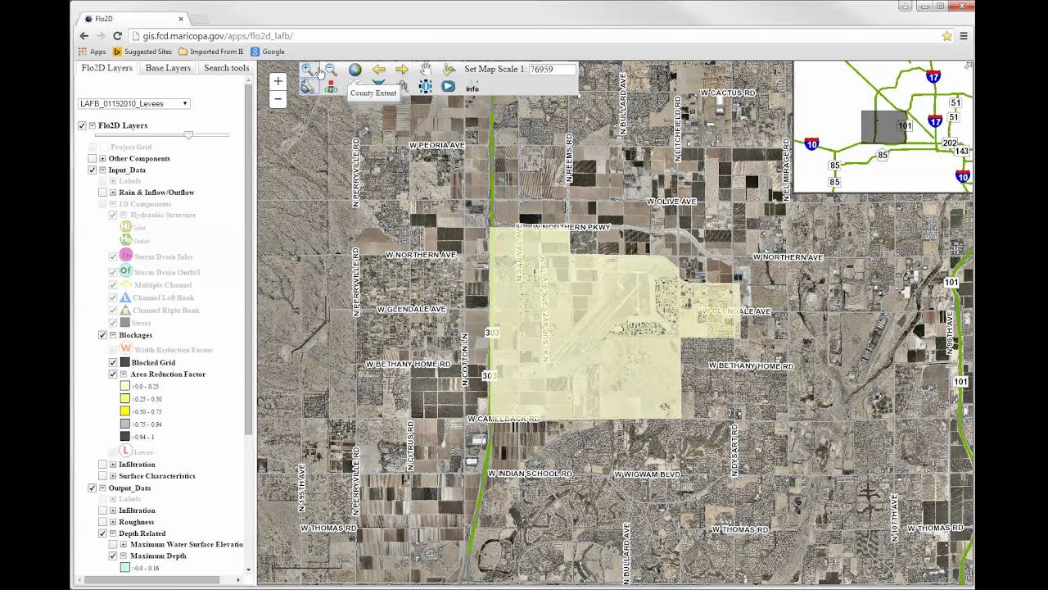1048x590 pixels.
Task: Bookmark this page with star icon
Action: pos(947,36)
